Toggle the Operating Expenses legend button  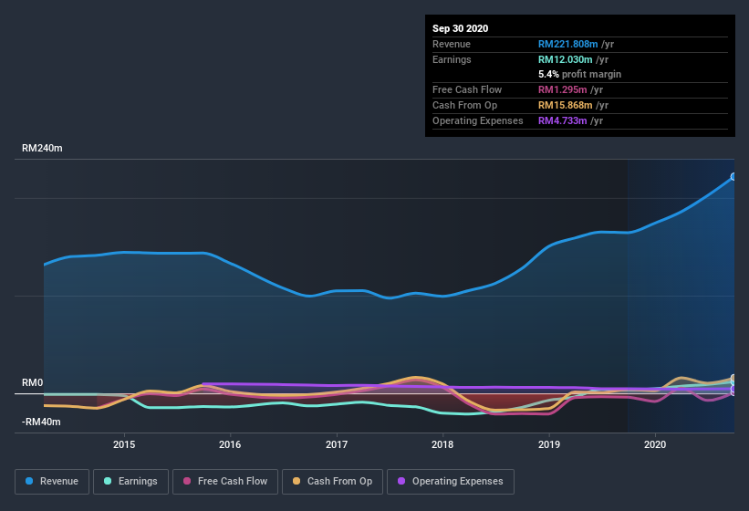451,482
